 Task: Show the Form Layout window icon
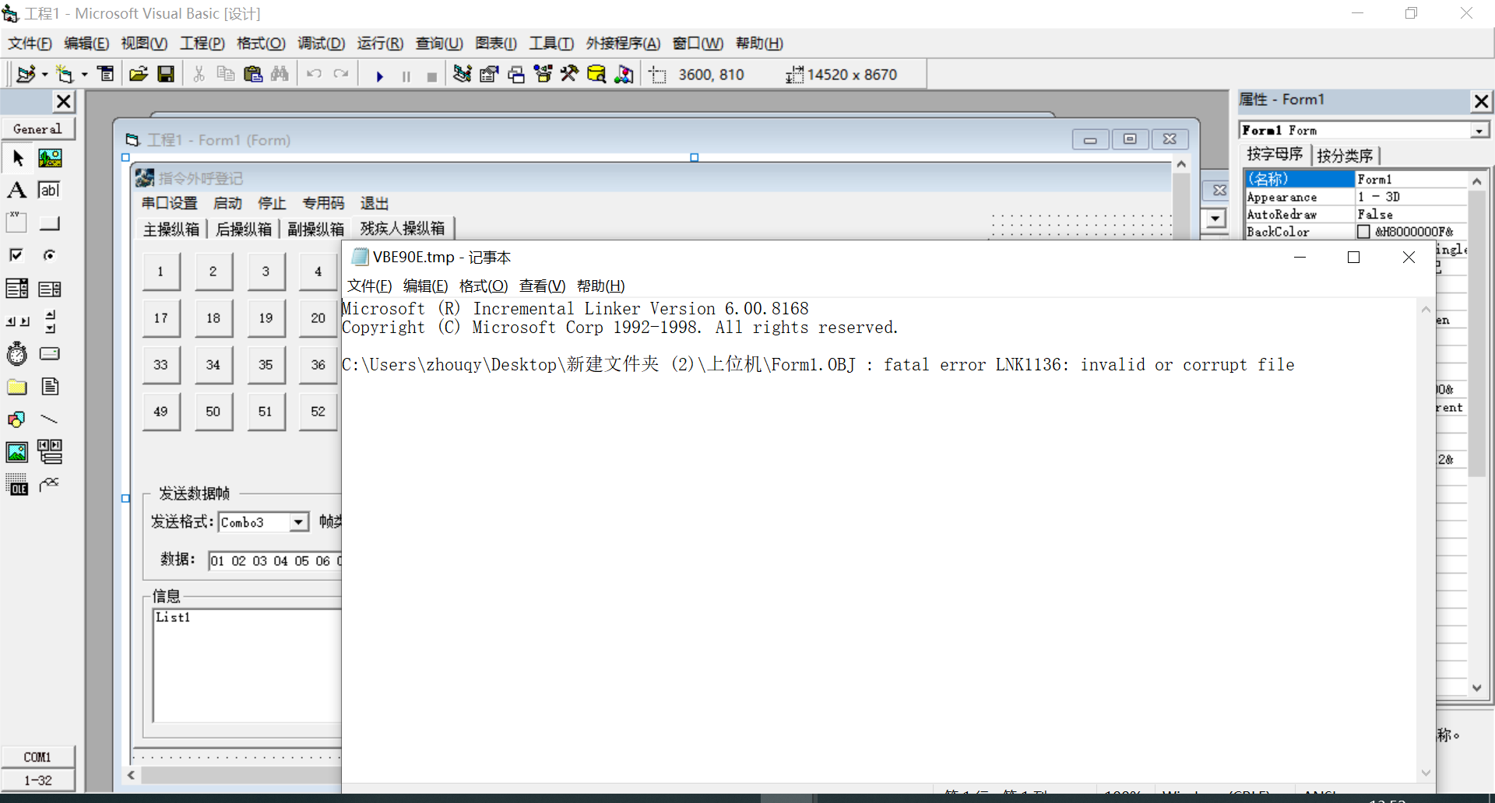(516, 74)
